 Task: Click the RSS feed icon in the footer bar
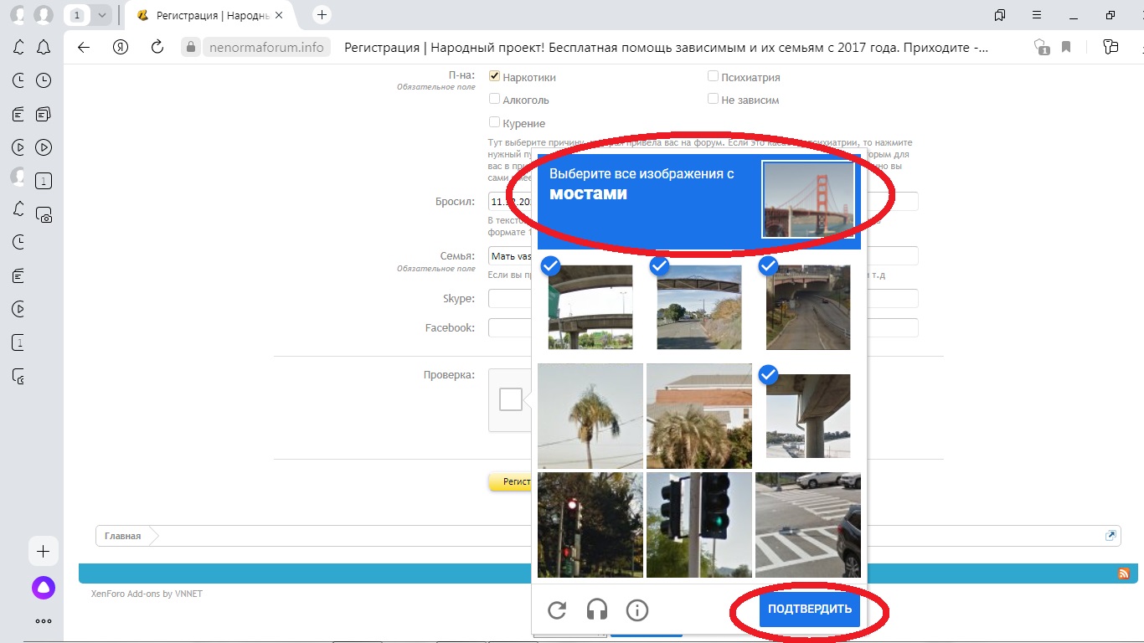[x=1124, y=574]
